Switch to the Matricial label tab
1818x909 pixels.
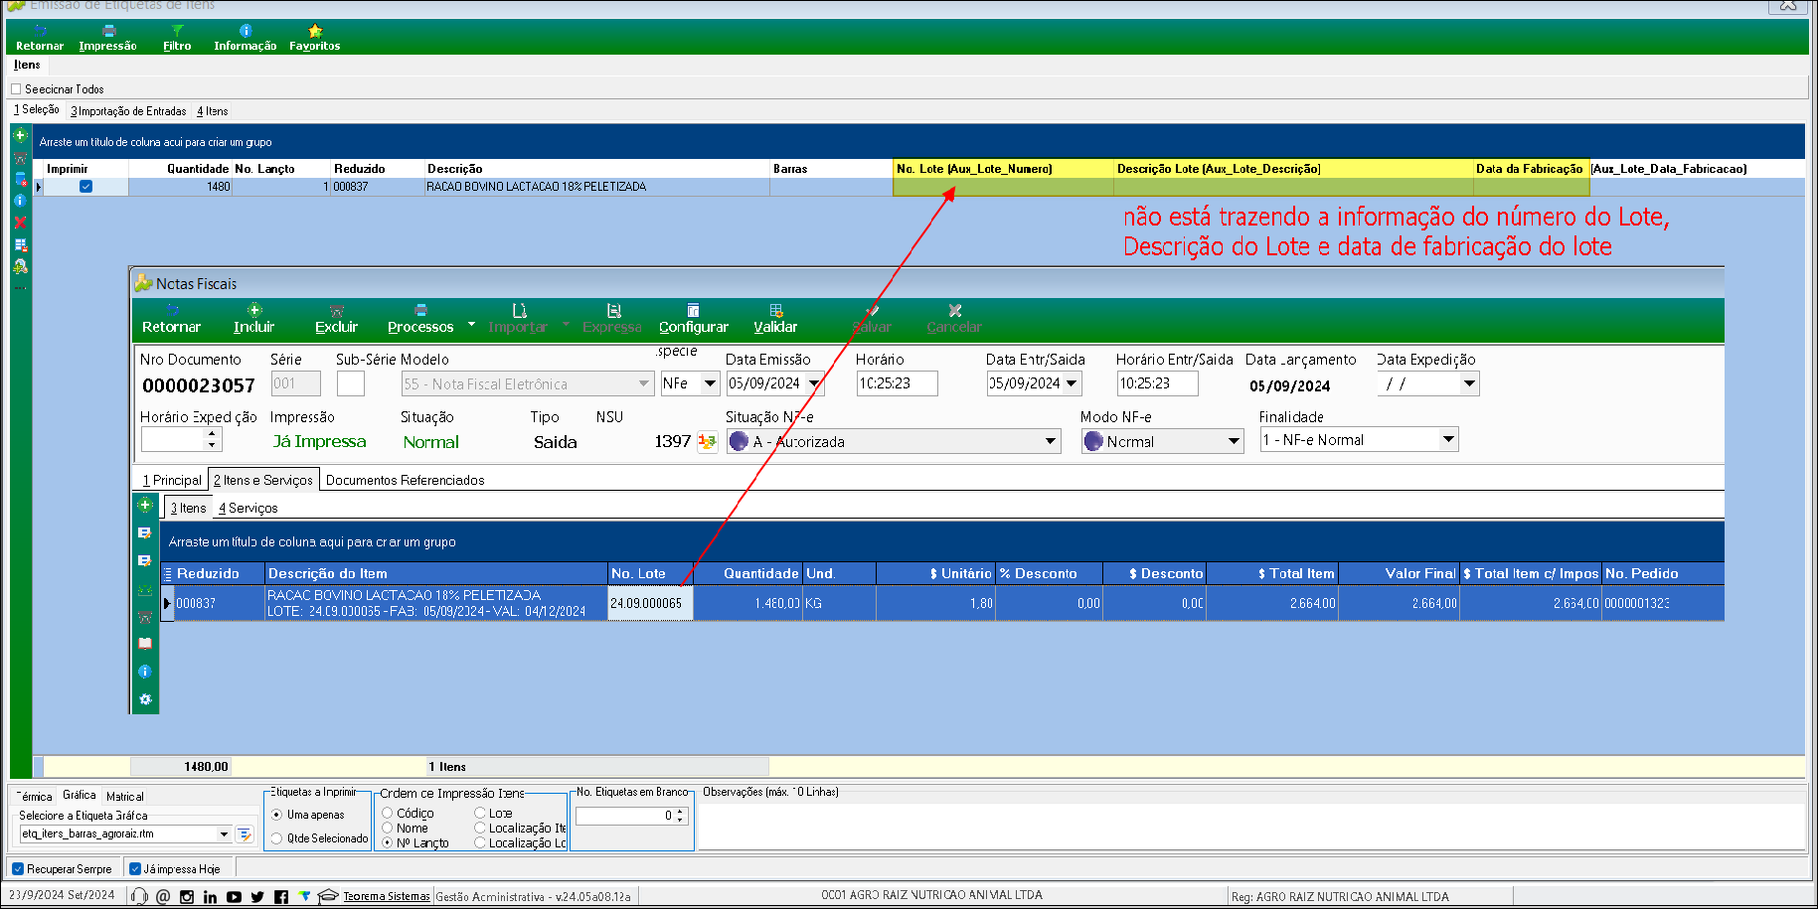coord(125,797)
